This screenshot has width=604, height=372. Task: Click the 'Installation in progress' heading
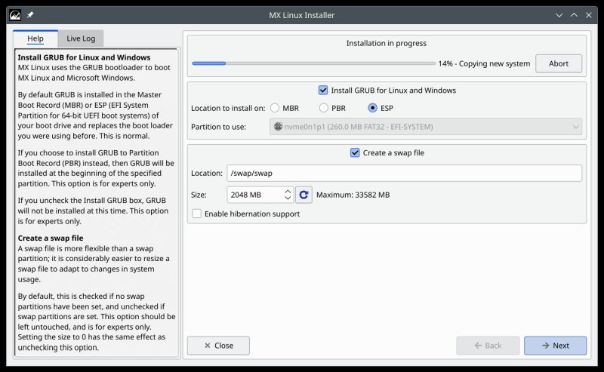(x=387, y=43)
